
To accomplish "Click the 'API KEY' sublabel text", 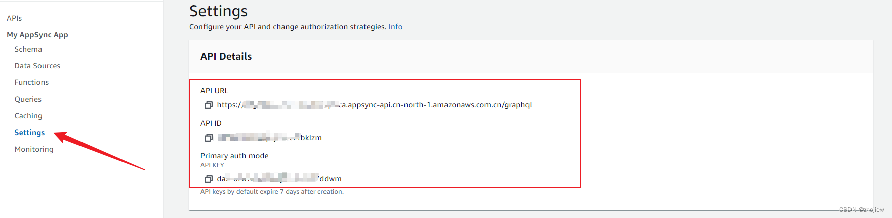I will coord(212,165).
